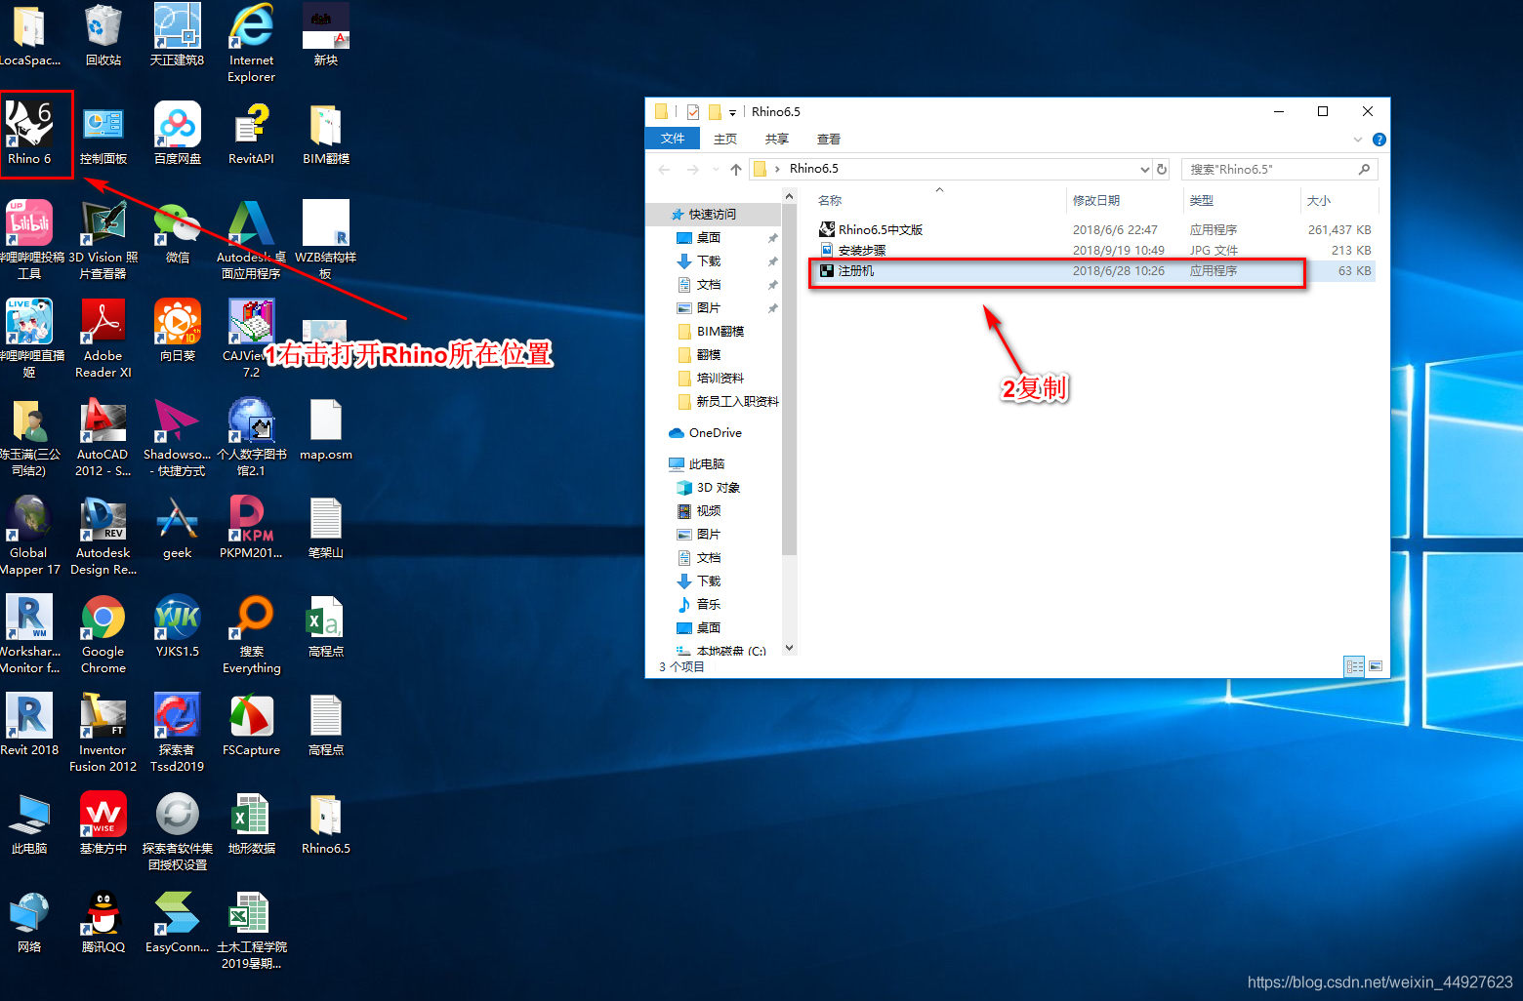Select the Global Mapper 17 shortcut
The height and width of the screenshot is (1001, 1523).
point(29,536)
